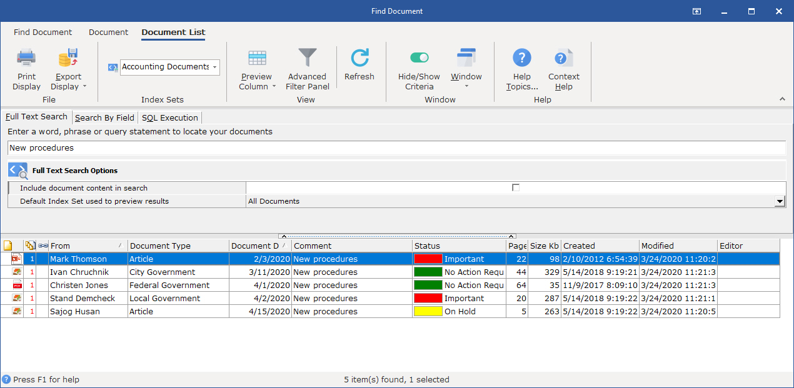Toggle the Hide/Show Criteria switch
This screenshot has width=794, height=388.
[x=420, y=58]
